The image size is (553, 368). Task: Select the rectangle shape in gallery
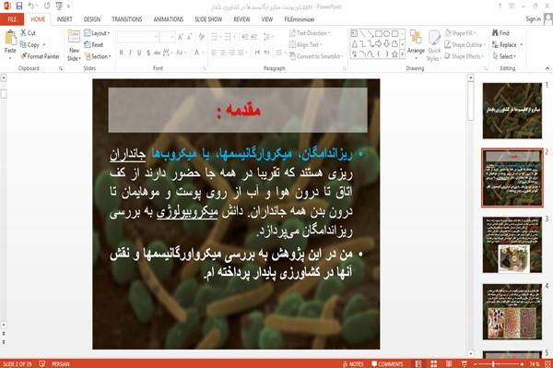tap(379, 34)
